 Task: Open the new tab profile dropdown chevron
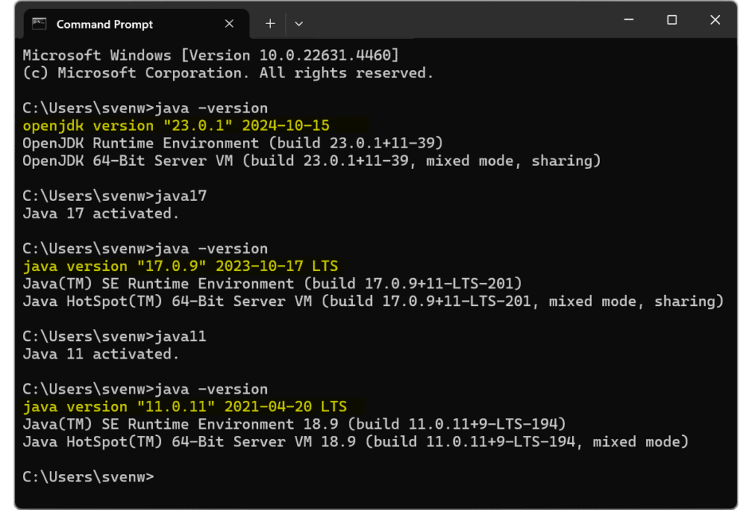click(x=299, y=24)
